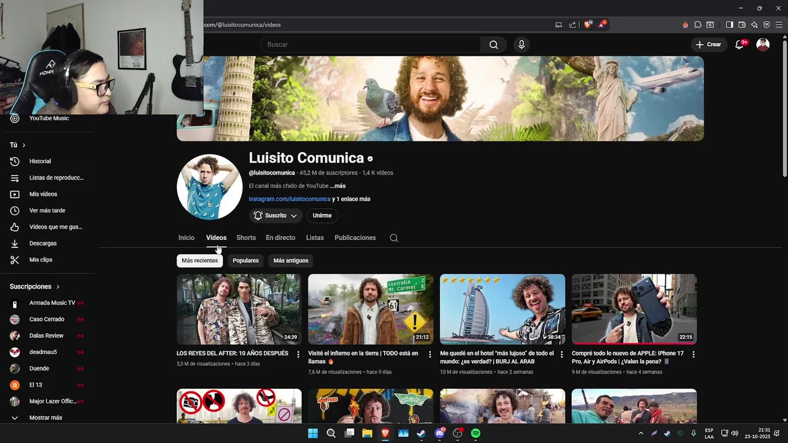The image size is (788, 443).
Task: Switch to the Listas channel tab
Action: point(315,237)
